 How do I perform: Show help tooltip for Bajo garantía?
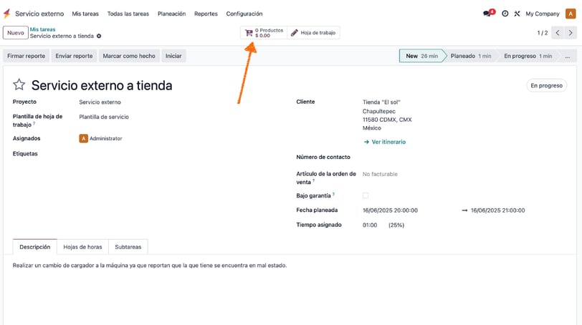coord(333,194)
